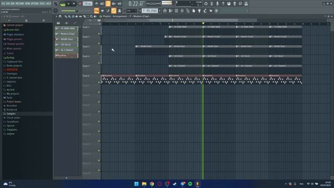Select the playlist Paint brush tool
This screenshot has width=334, height=188.
(x=69, y=16)
